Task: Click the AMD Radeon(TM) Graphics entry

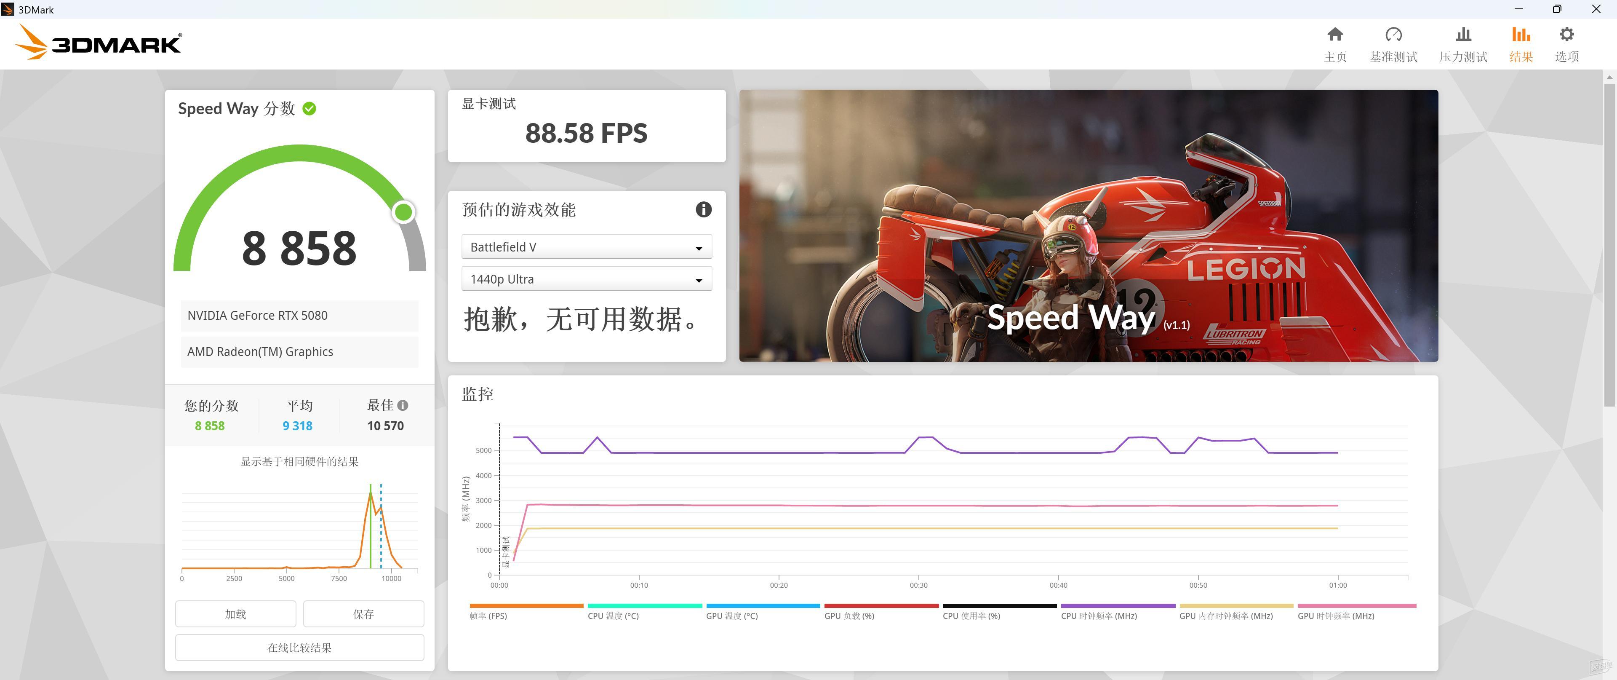Action: (x=299, y=352)
